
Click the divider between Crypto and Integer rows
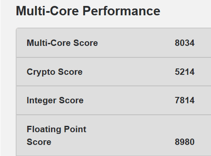coord(114,86)
